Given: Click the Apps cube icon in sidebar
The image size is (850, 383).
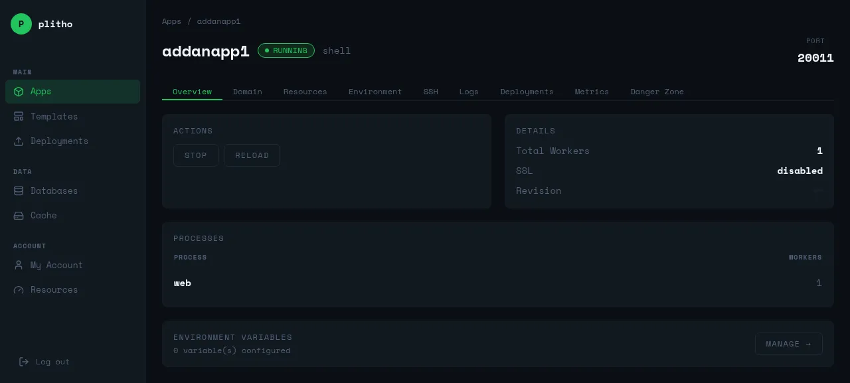Looking at the screenshot, I should tap(19, 92).
